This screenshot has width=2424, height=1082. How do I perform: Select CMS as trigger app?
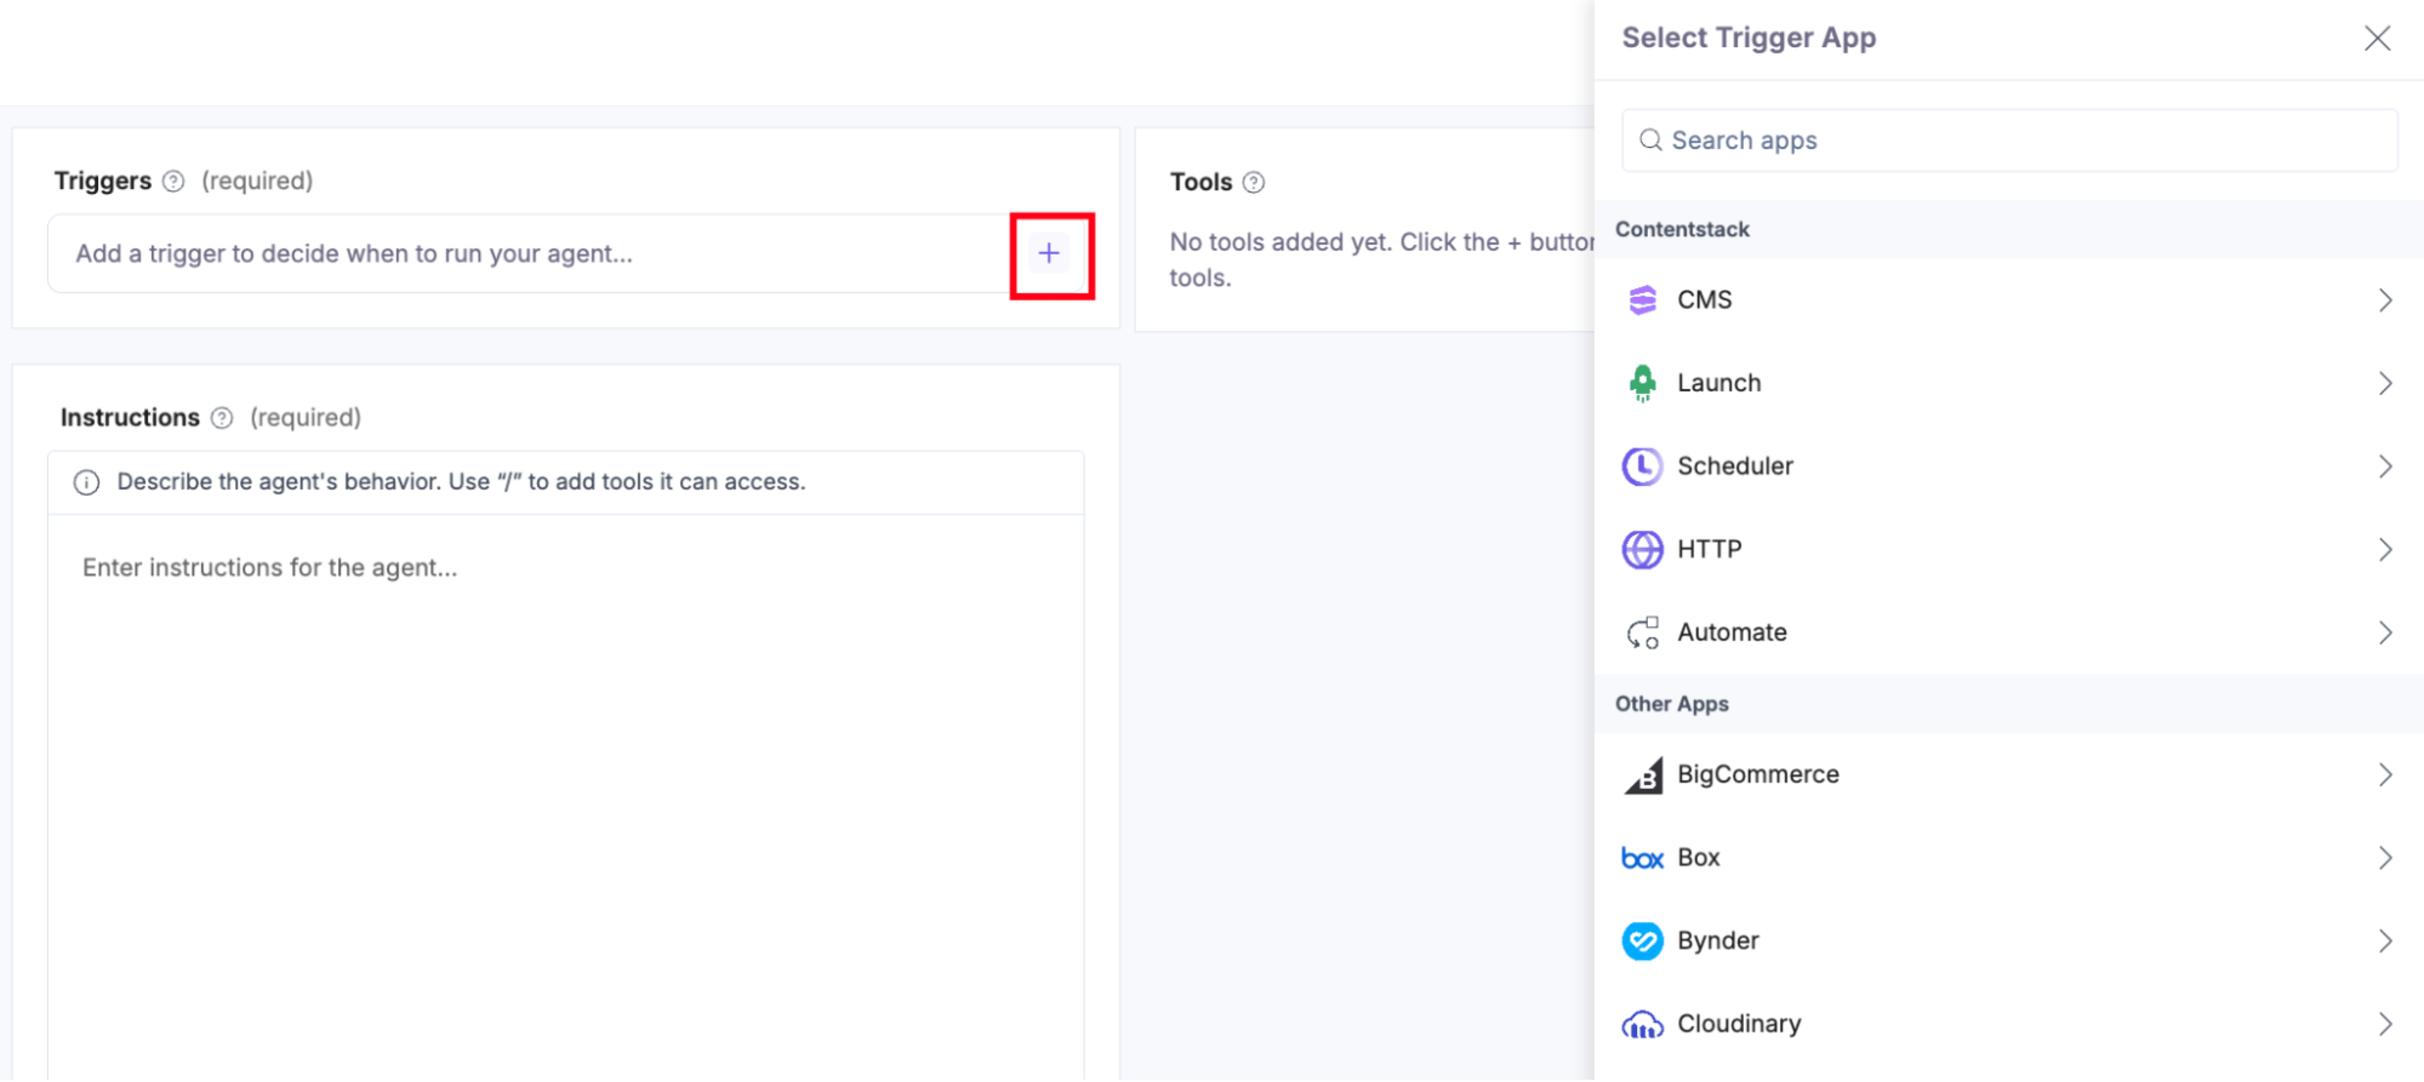pos(2009,300)
